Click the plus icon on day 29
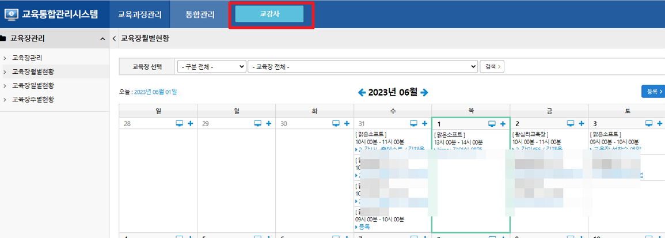This screenshot has width=665, height=238. tap(268, 123)
